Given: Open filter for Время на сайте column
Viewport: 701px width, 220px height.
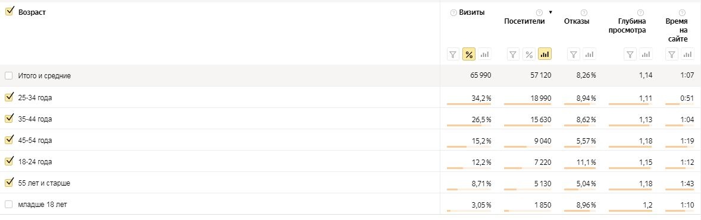Looking at the screenshot, I should point(671,55).
